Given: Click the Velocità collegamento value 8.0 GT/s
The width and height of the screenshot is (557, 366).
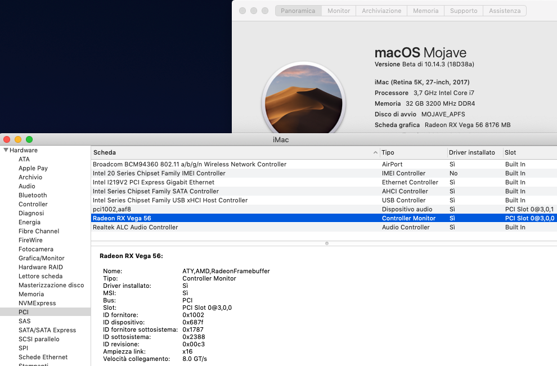Looking at the screenshot, I should click(195, 359).
